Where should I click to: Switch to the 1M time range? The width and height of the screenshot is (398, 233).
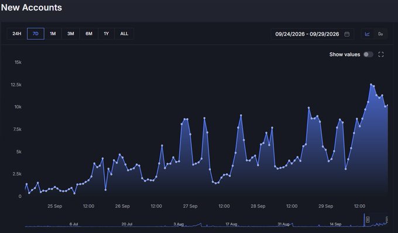point(53,34)
